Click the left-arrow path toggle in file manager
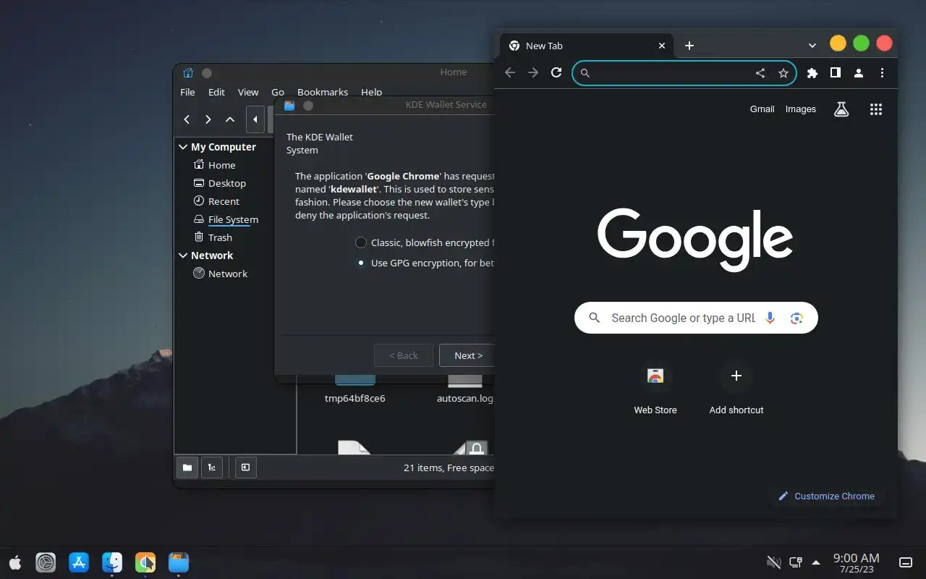The image size is (926, 579). [x=255, y=119]
